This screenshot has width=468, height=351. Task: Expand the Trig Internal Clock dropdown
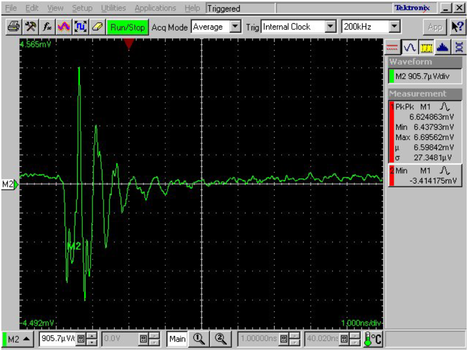click(x=330, y=27)
